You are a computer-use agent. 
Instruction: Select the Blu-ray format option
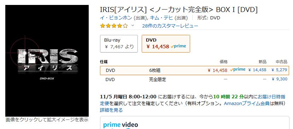pyautogui.click(x=119, y=44)
